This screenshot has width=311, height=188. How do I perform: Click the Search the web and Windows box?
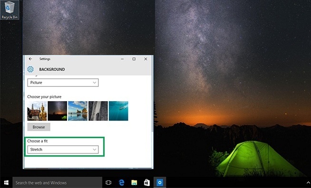click(x=58, y=182)
